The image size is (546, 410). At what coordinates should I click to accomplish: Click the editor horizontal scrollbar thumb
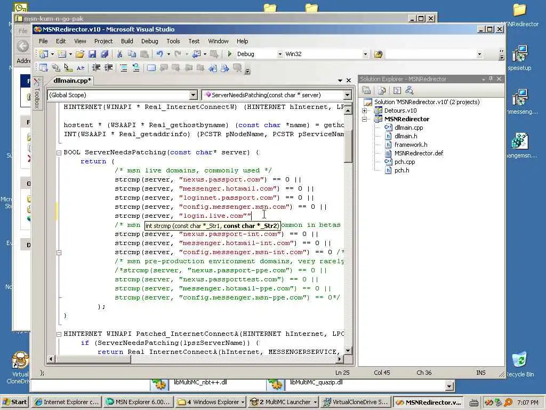tap(93, 359)
